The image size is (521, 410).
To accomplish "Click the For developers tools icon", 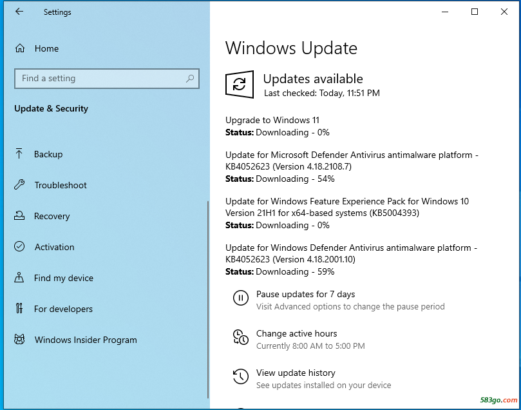I will (19, 308).
